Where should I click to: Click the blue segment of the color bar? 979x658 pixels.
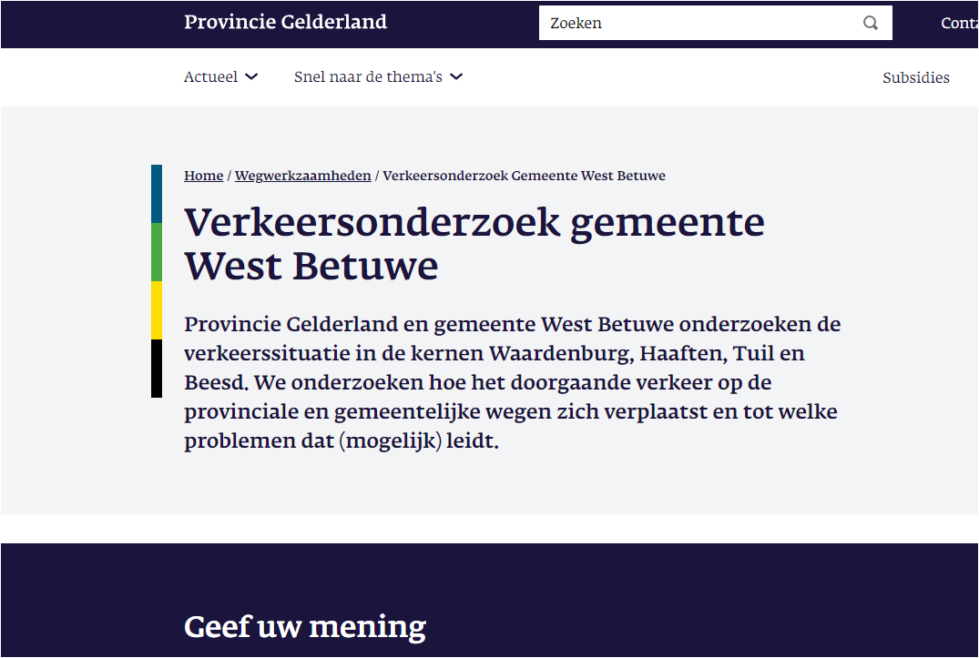click(x=157, y=194)
